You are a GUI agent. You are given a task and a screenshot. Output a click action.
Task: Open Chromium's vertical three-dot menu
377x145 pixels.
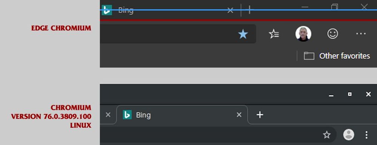366,135
